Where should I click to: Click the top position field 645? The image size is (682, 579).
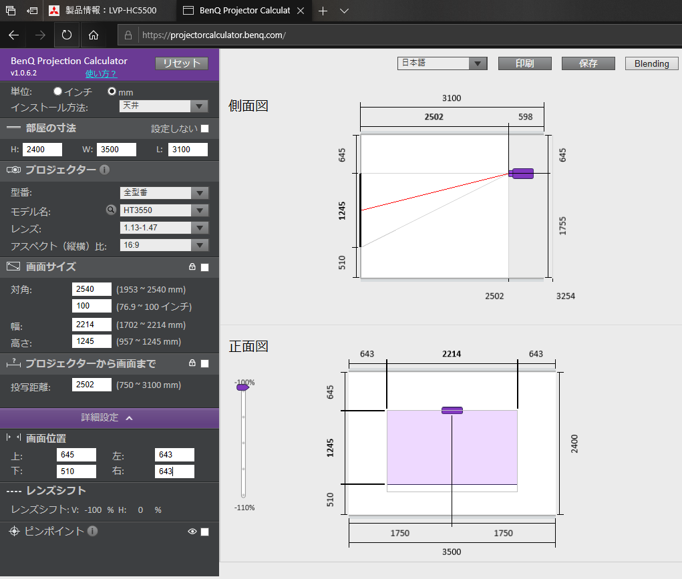pyautogui.click(x=76, y=455)
